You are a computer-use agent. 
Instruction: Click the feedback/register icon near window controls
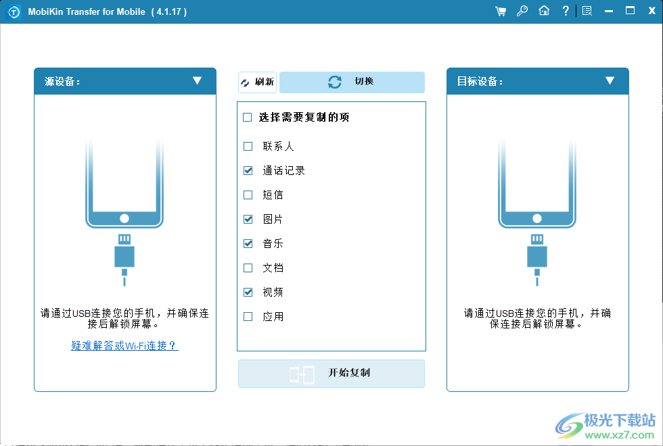587,11
